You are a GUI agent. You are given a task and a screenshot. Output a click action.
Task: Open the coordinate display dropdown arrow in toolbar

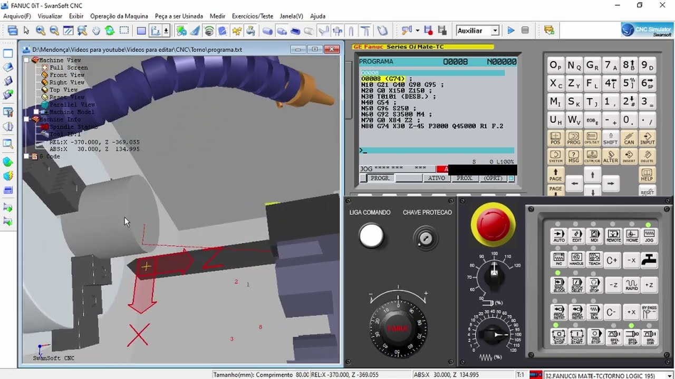[166, 31]
